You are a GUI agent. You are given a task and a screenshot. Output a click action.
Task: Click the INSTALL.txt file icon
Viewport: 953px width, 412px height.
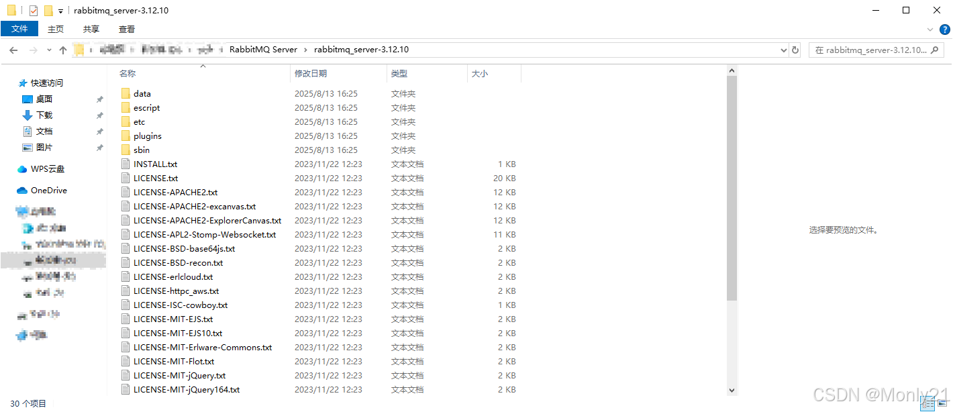coord(126,164)
